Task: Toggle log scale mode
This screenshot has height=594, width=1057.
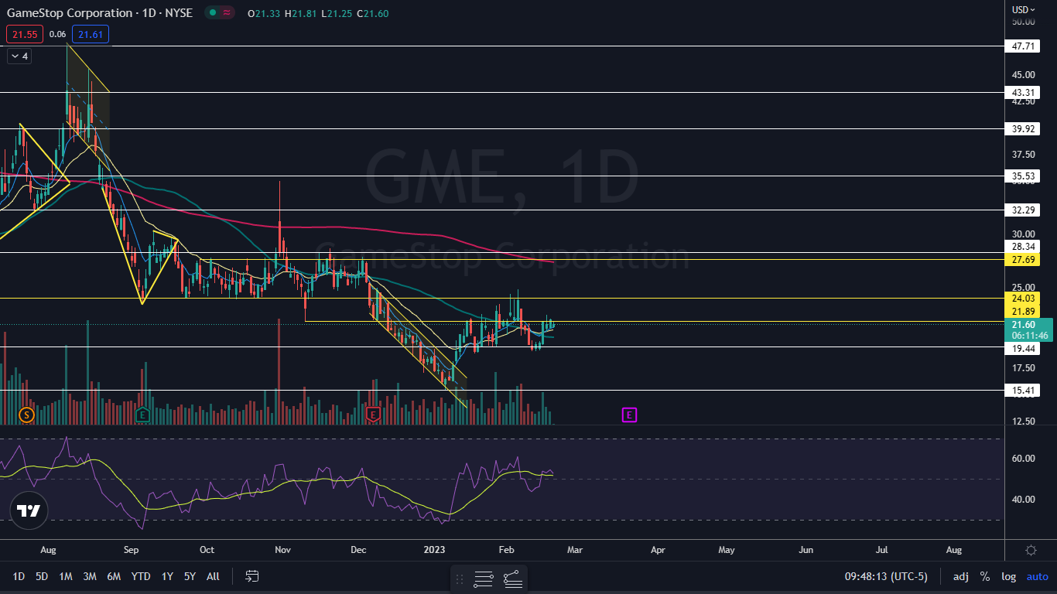Action: click(1008, 576)
